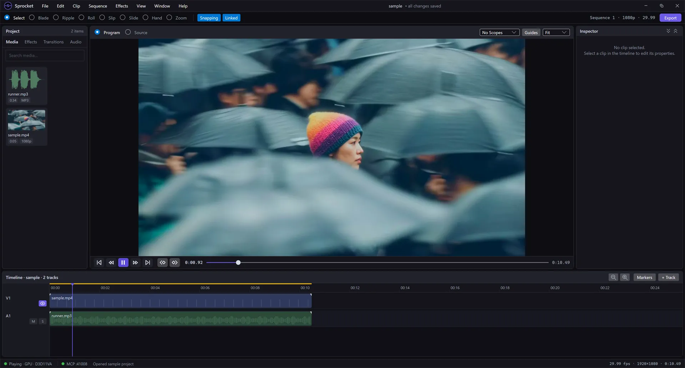Toggle Snapping off

click(x=209, y=18)
